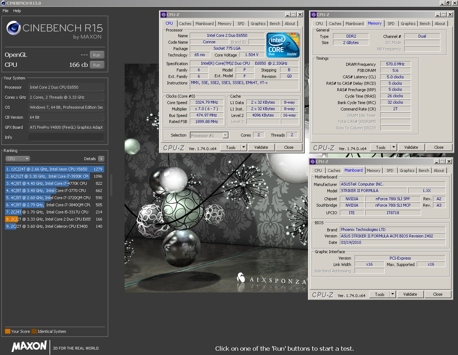The width and height of the screenshot is (458, 355).
Task: Switch to Graphics tab in CPU window
Action: 258,24
